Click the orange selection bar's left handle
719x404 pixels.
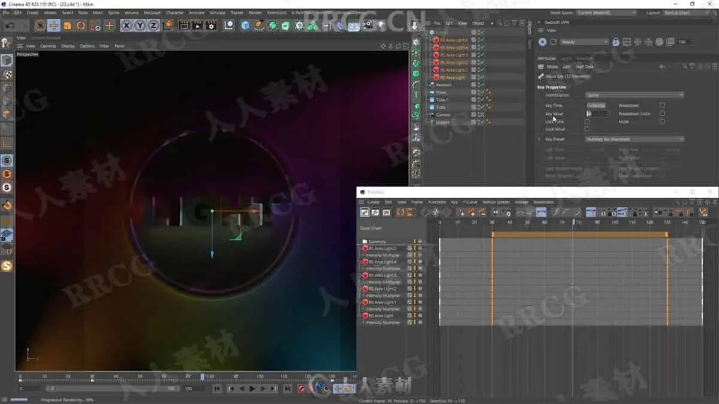point(493,235)
